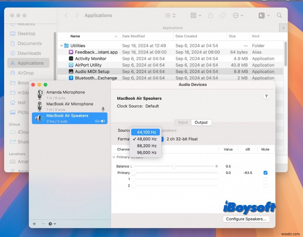The image size is (303, 237).
Task: Sort Finder list by Date Created column
Action: click(x=186, y=36)
